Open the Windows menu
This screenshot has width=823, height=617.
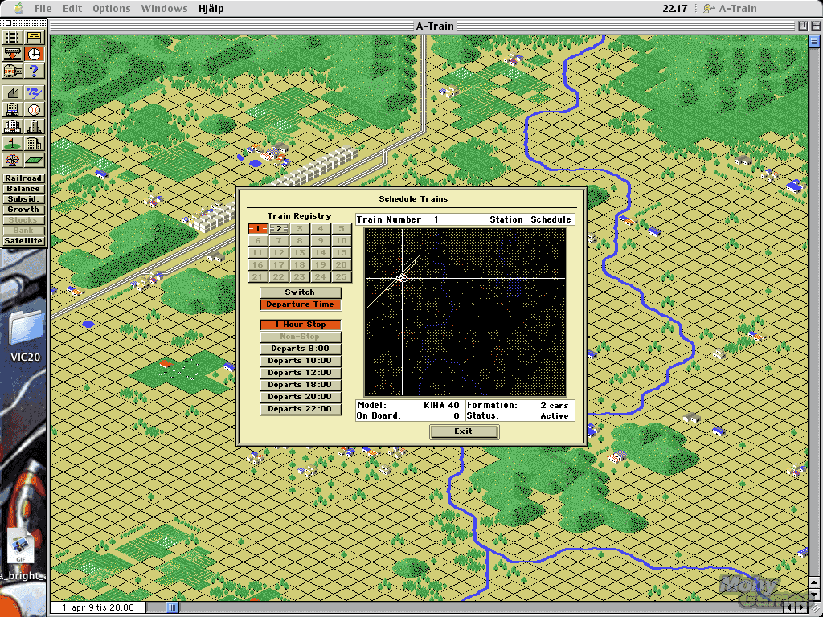pos(164,8)
